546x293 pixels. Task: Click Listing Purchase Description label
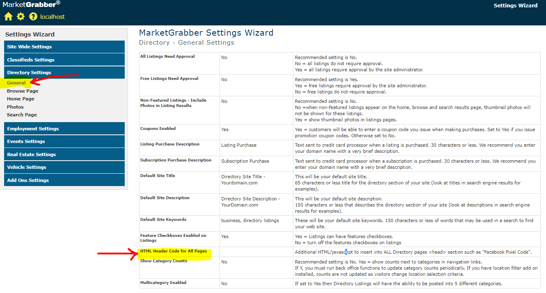pos(170,144)
